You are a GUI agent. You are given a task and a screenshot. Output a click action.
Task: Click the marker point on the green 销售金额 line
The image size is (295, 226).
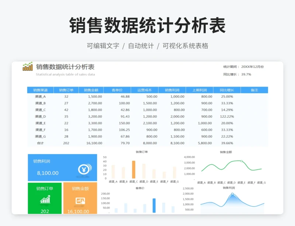(242, 161)
